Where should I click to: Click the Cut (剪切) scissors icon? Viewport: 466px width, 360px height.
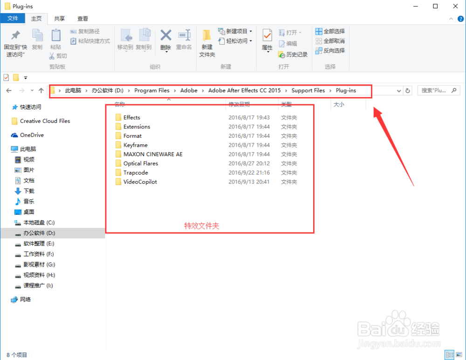coord(52,56)
